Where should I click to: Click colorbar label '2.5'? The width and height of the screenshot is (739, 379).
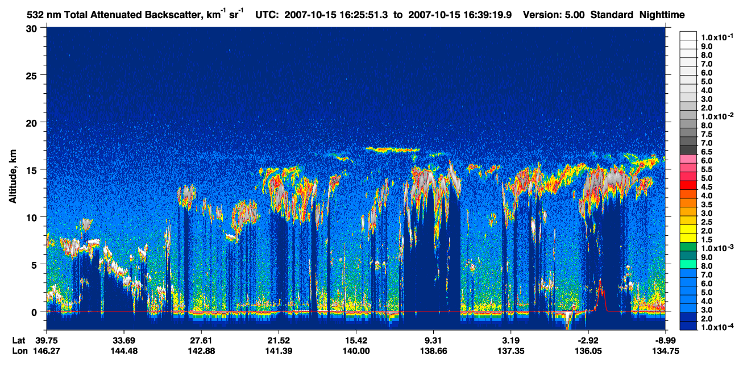(706, 222)
